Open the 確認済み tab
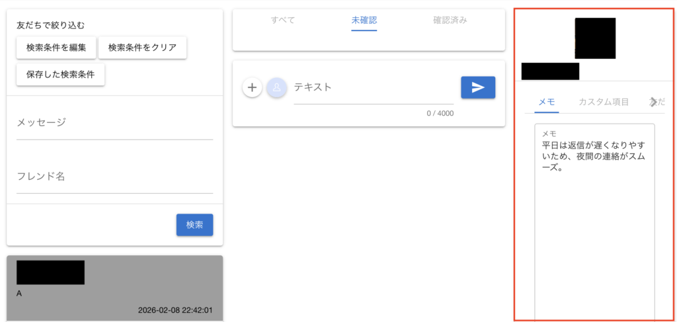677x322 pixels. point(450,20)
